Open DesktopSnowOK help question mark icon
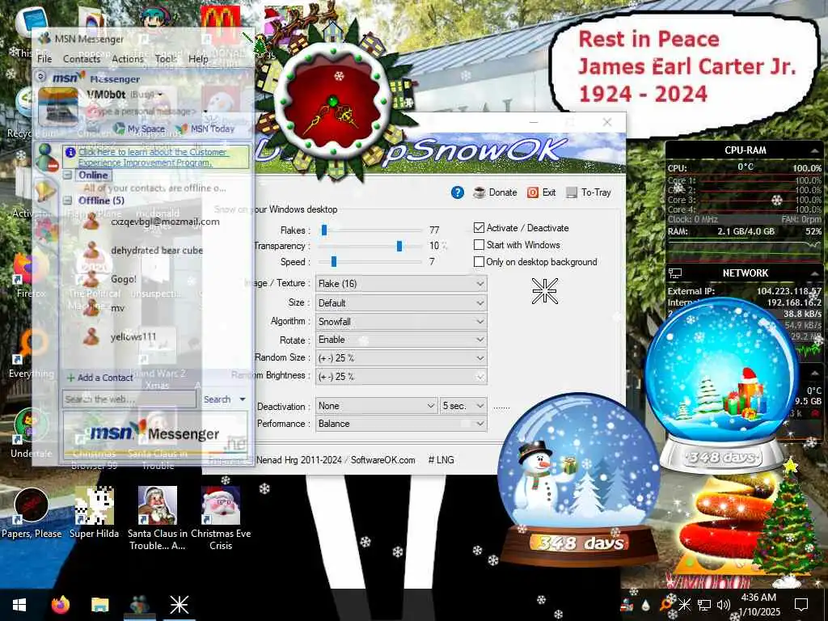The width and height of the screenshot is (828, 621). click(458, 192)
